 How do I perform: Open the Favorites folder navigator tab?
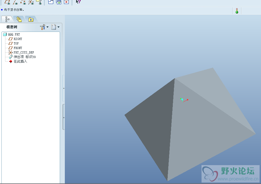point(31,20)
